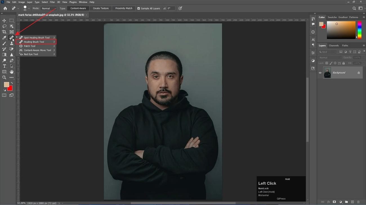The width and height of the screenshot is (366, 205).
Task: Swap foreground and background colors
Action: [12, 83]
